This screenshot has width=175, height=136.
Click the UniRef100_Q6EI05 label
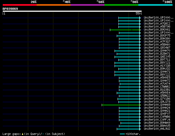point(157,57)
